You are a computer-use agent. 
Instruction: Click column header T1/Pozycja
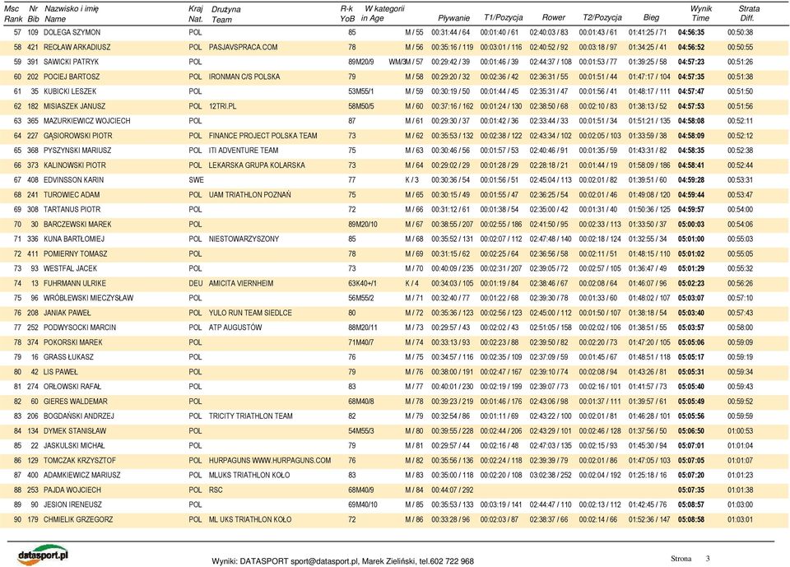click(x=504, y=17)
